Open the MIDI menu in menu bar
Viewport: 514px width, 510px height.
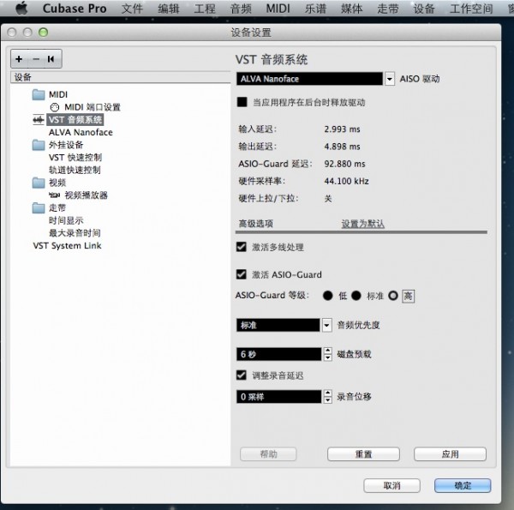coord(278,9)
